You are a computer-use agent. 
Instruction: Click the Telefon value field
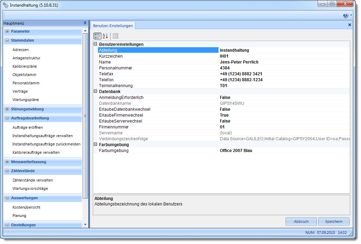point(241,80)
